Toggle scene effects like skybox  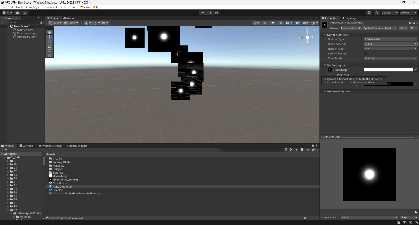pyautogui.click(x=287, y=23)
